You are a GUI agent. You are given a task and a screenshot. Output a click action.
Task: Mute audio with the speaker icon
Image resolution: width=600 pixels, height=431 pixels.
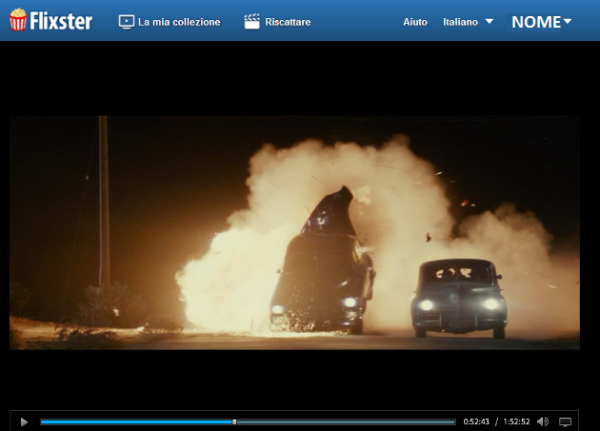tap(543, 421)
